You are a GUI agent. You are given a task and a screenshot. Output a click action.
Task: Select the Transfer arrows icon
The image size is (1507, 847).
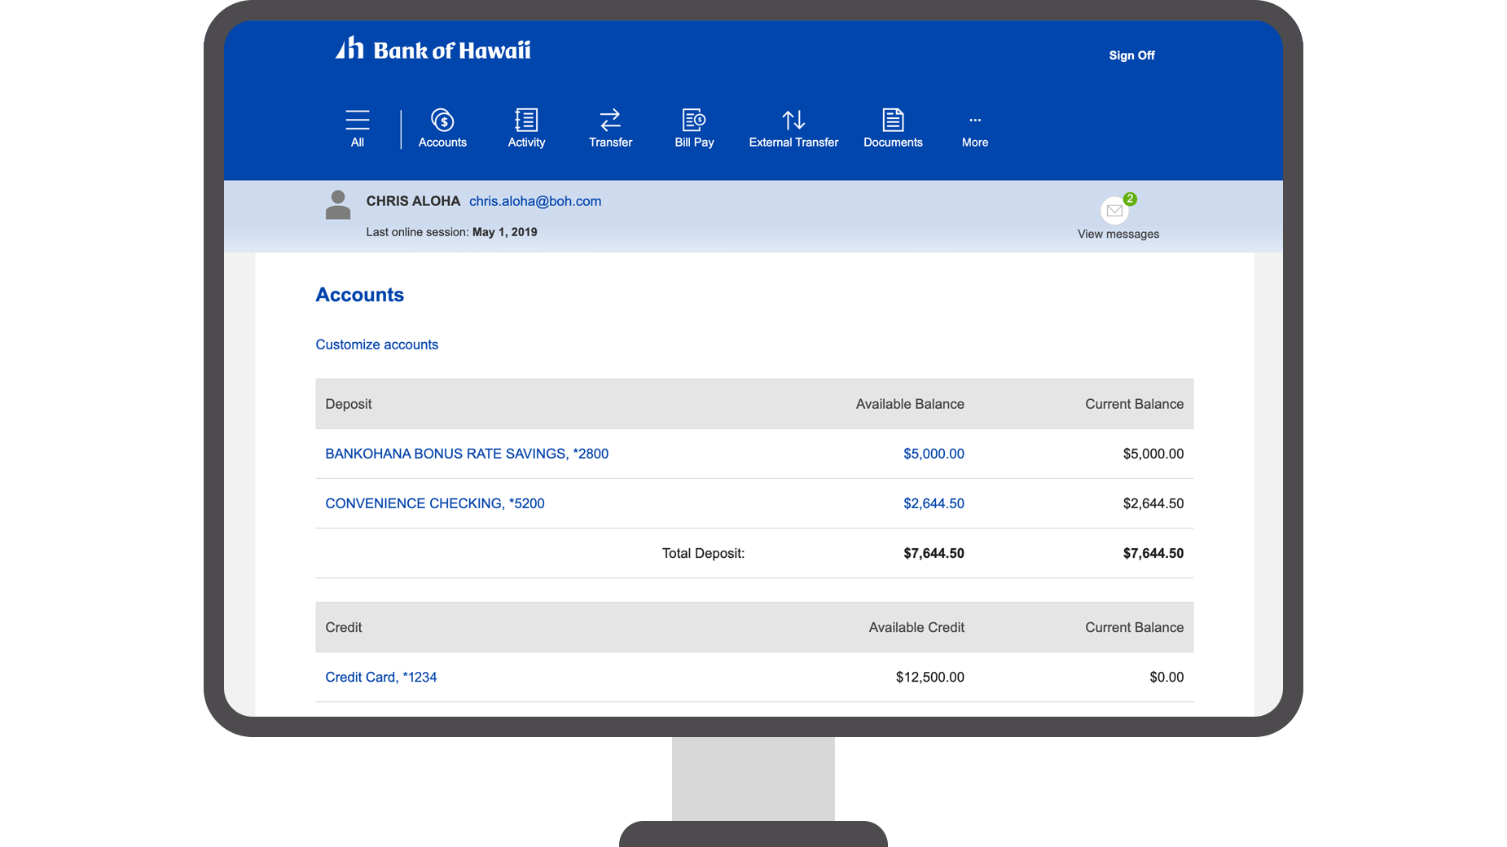[610, 120]
